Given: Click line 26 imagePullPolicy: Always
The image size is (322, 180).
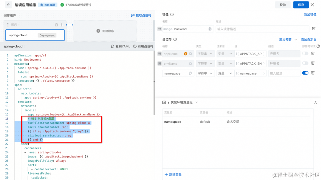Looking at the screenshot, I should [47, 161].
